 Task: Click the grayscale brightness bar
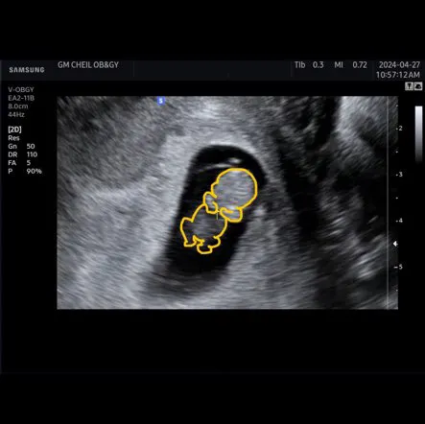418,134
